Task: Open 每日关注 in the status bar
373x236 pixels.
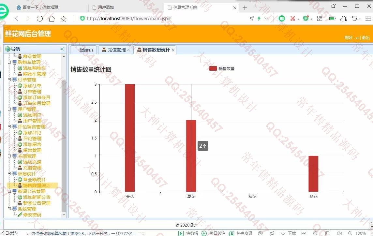Action: pyautogui.click(x=213, y=233)
